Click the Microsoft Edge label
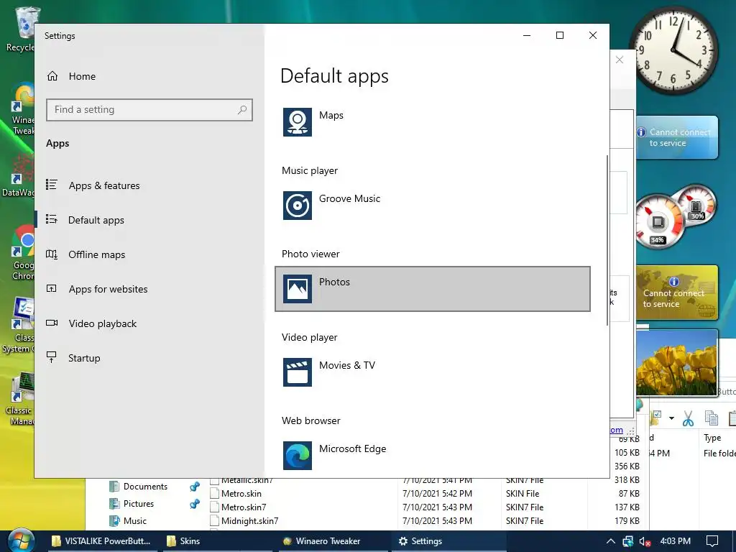This screenshot has width=736, height=552. pos(352,448)
